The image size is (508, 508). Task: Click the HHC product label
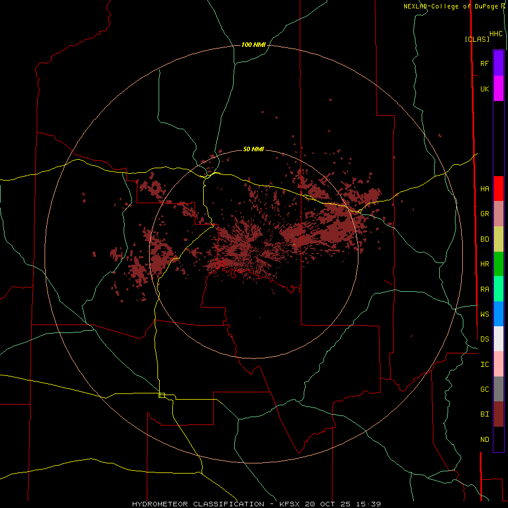point(496,34)
